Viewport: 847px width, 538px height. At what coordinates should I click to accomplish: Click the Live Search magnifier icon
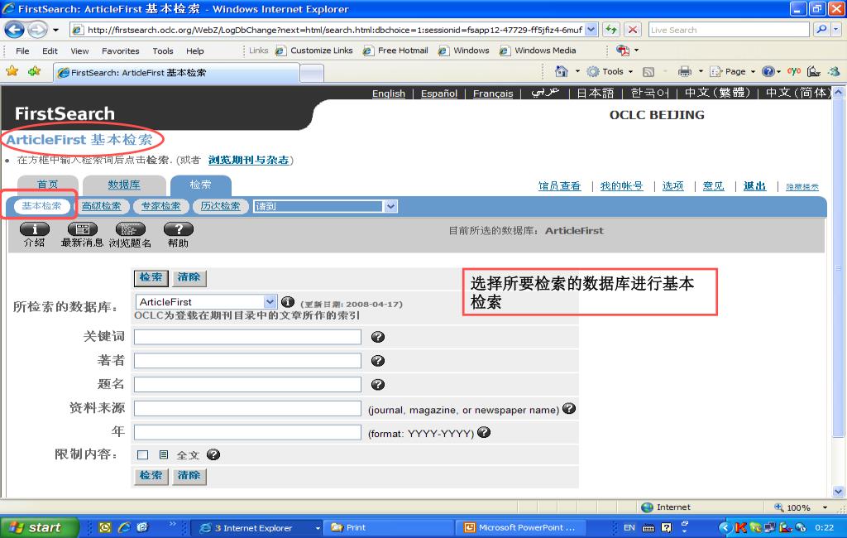point(821,30)
